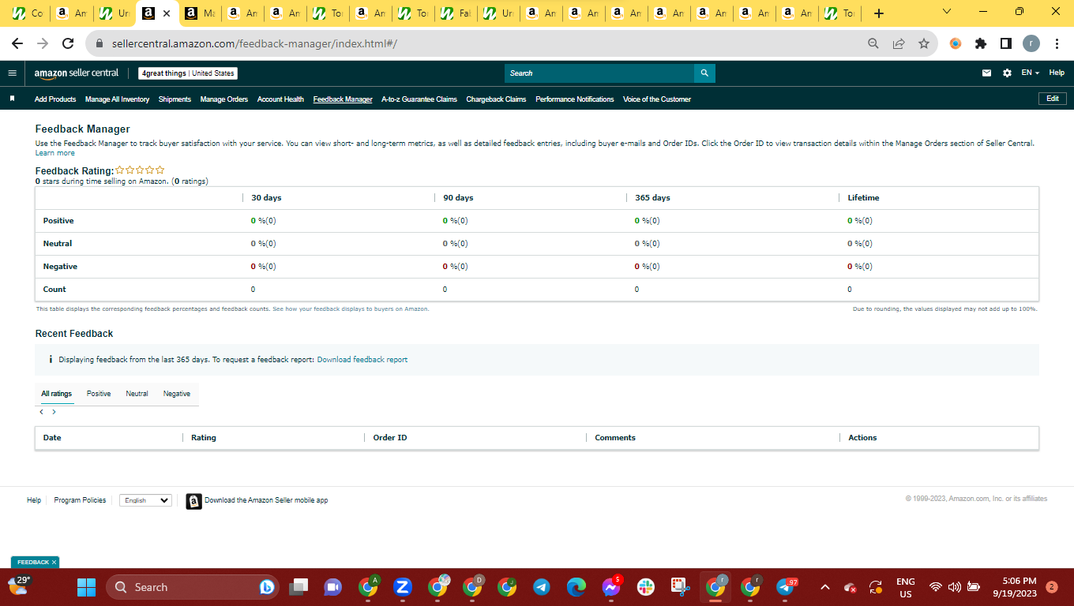Open the settings gear icon
This screenshot has height=606, width=1074.
pos(1007,73)
